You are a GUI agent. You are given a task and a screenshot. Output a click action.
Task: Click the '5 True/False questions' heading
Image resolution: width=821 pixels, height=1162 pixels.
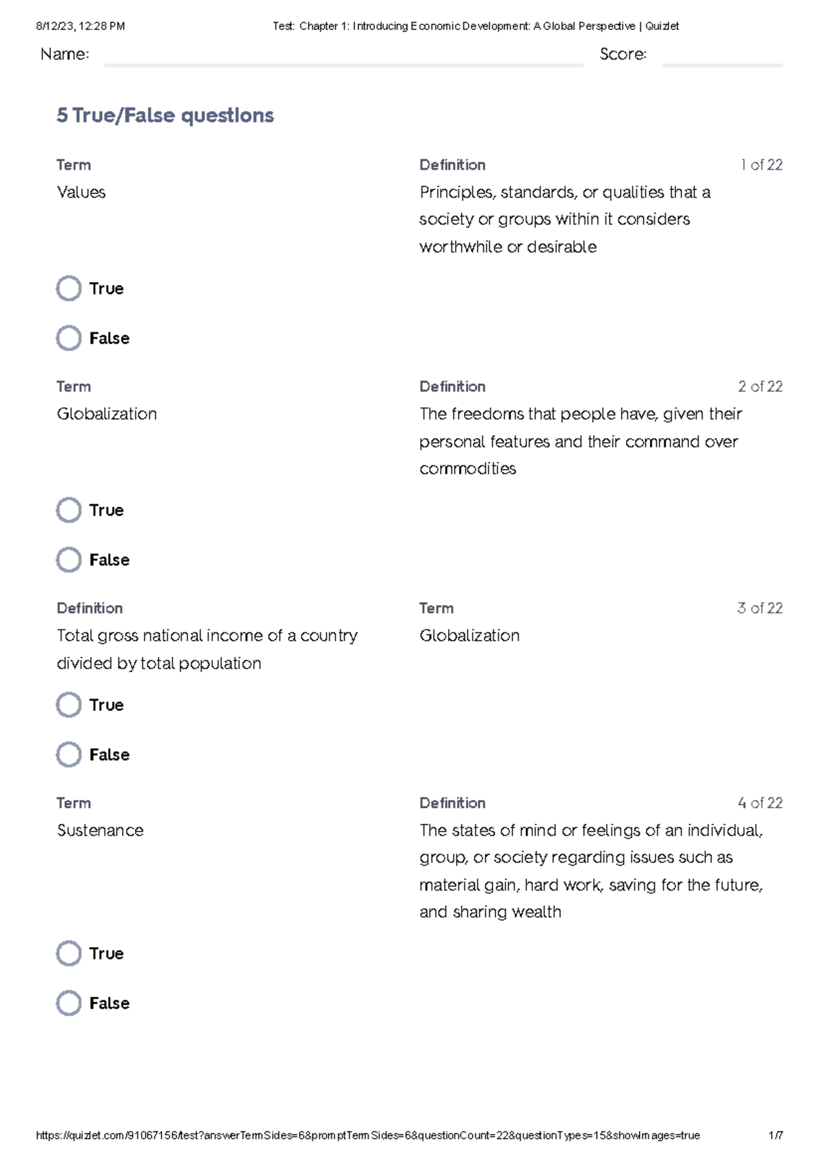coord(165,115)
